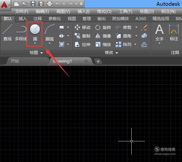Select the Arc (圆弧) tool
The height and width of the screenshot is (162, 182).
(x=50, y=33)
